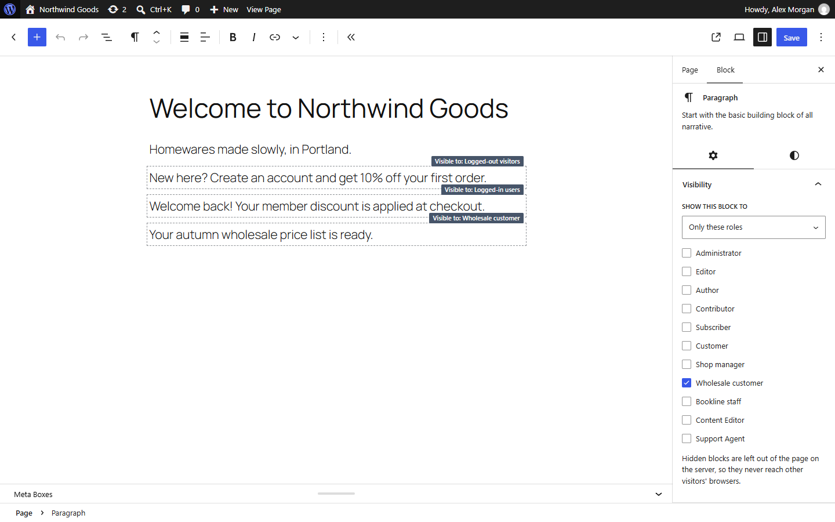Redo the change
This screenshot has width=835, height=522.
[x=83, y=37]
